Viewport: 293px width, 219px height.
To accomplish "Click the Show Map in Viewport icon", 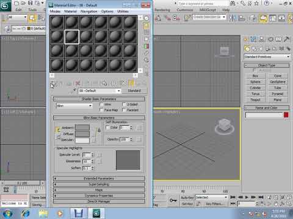I will click(x=123, y=83).
